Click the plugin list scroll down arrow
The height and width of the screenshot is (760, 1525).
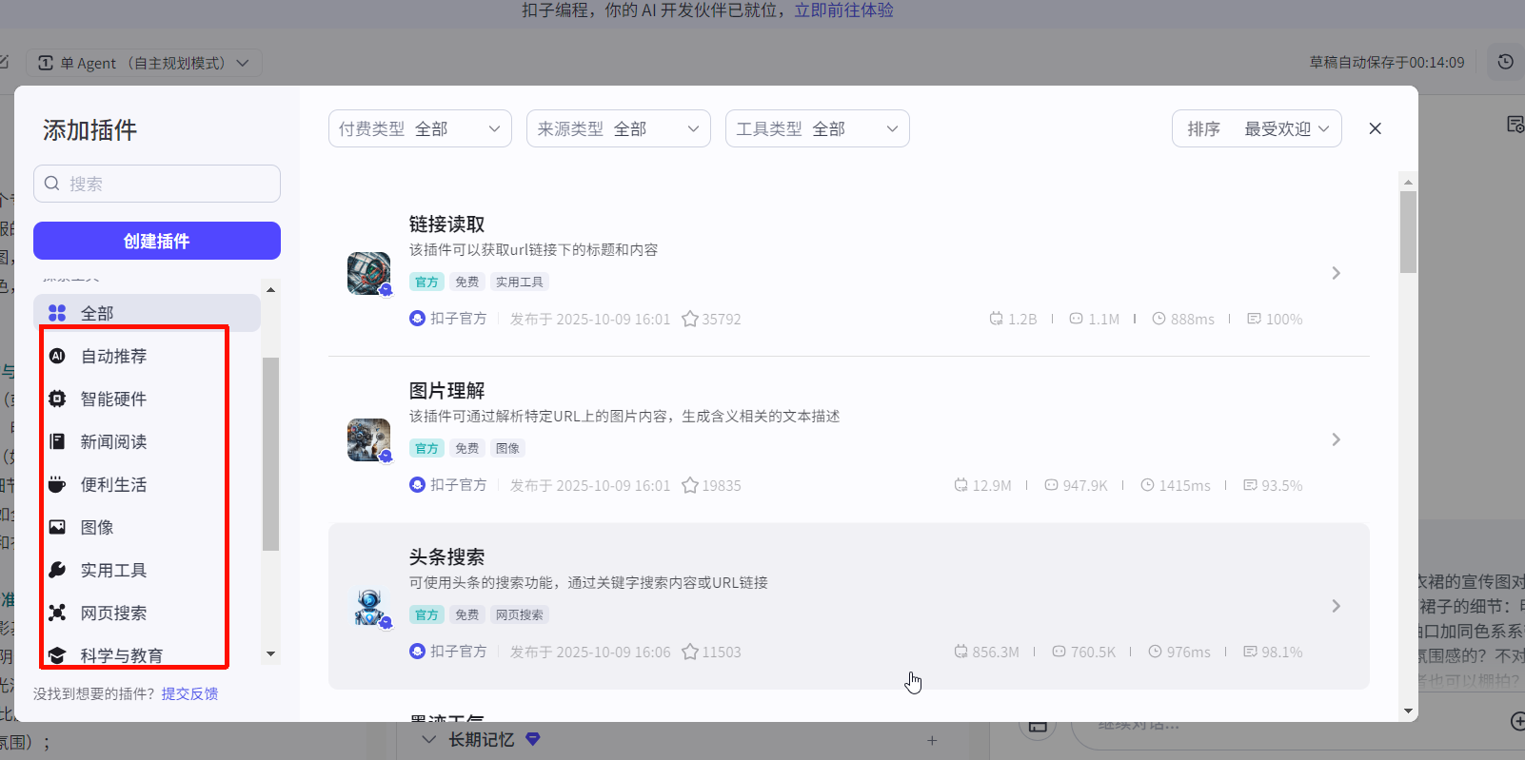click(x=1408, y=711)
